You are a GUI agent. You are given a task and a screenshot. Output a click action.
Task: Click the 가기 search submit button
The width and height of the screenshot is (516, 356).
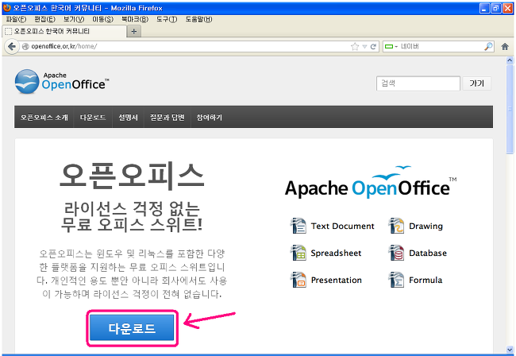476,83
